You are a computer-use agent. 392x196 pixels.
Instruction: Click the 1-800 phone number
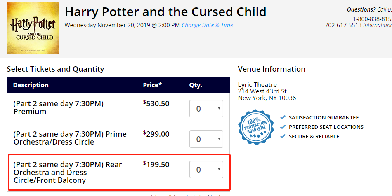[x=372, y=19]
